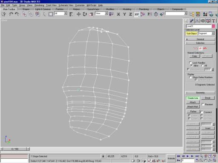Screen dimensions: 218x163
Task: Switch to the Lights & Cameras tab
Action: coord(43,9)
